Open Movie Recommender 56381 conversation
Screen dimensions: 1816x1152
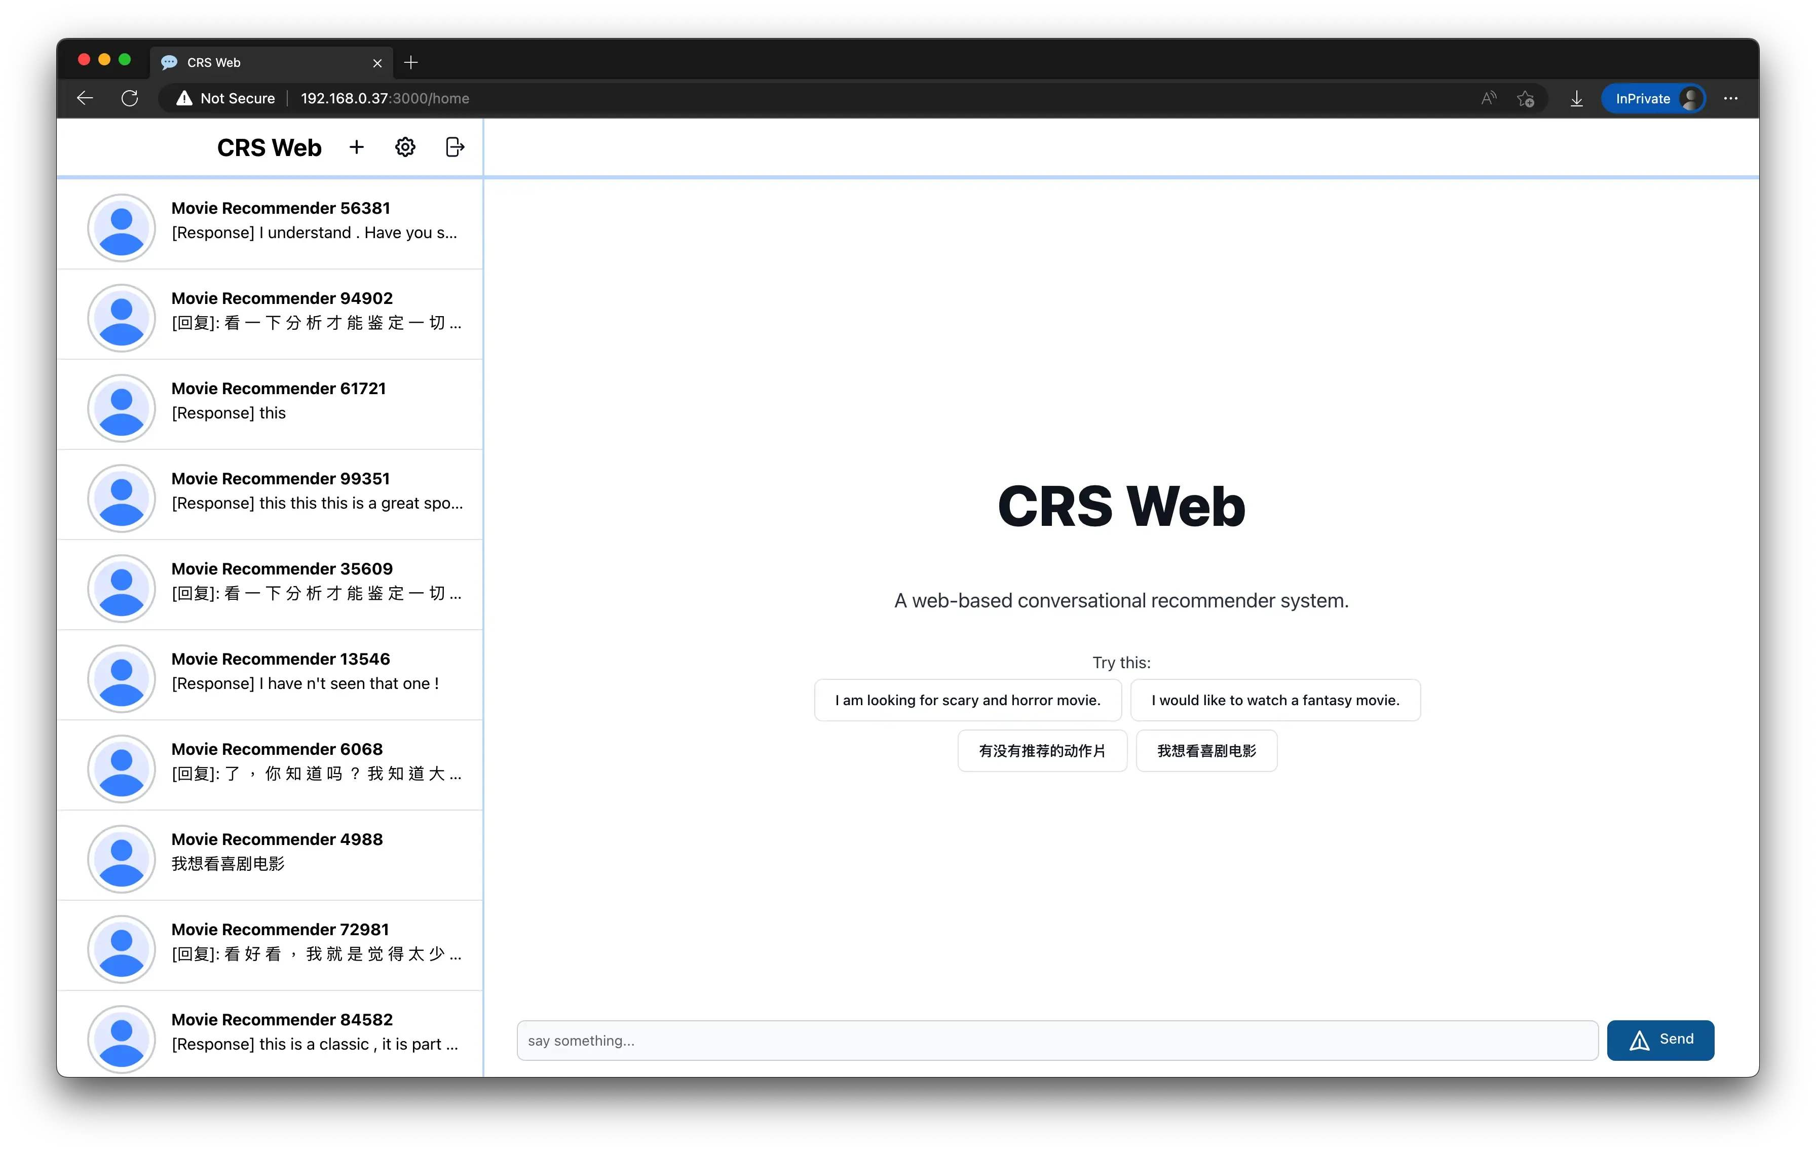(270, 224)
